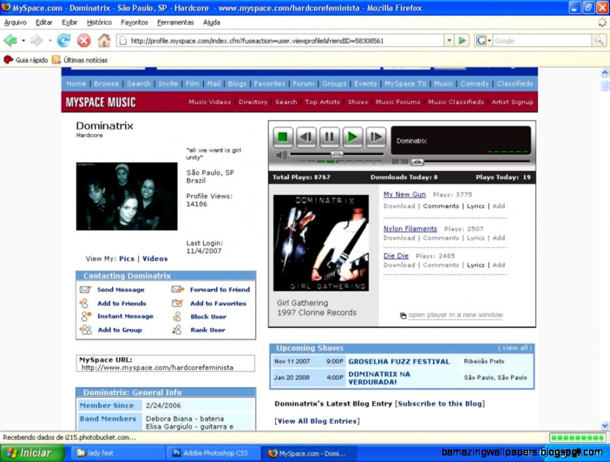Adjust the player volume slider
Viewport: 610px width, 462px height.
(336, 154)
